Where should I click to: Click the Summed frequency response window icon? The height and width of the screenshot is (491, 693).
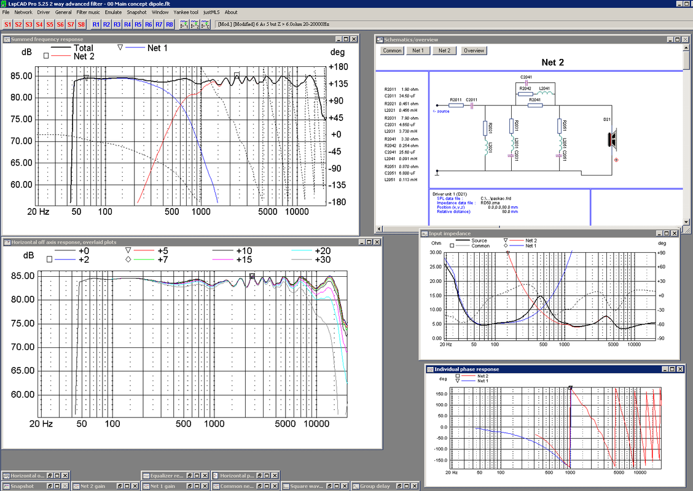pyautogui.click(x=7, y=39)
